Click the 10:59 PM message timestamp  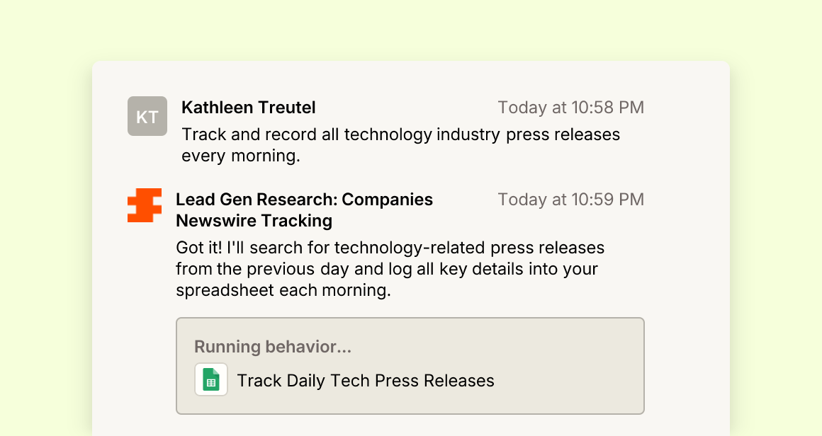pos(571,200)
